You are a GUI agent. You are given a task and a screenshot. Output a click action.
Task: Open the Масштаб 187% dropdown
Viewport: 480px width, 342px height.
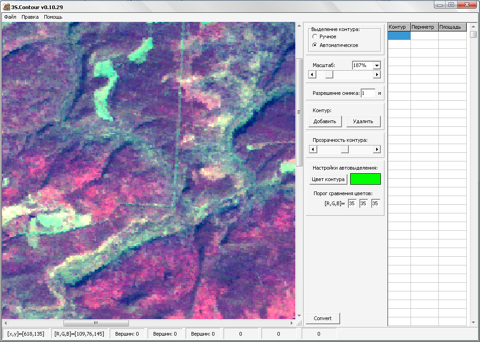[x=377, y=65]
